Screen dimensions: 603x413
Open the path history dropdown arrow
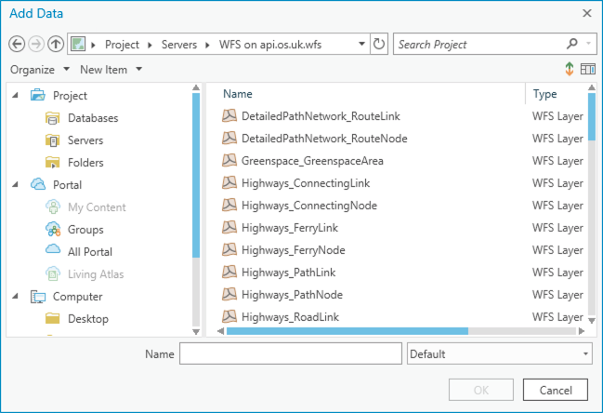361,44
